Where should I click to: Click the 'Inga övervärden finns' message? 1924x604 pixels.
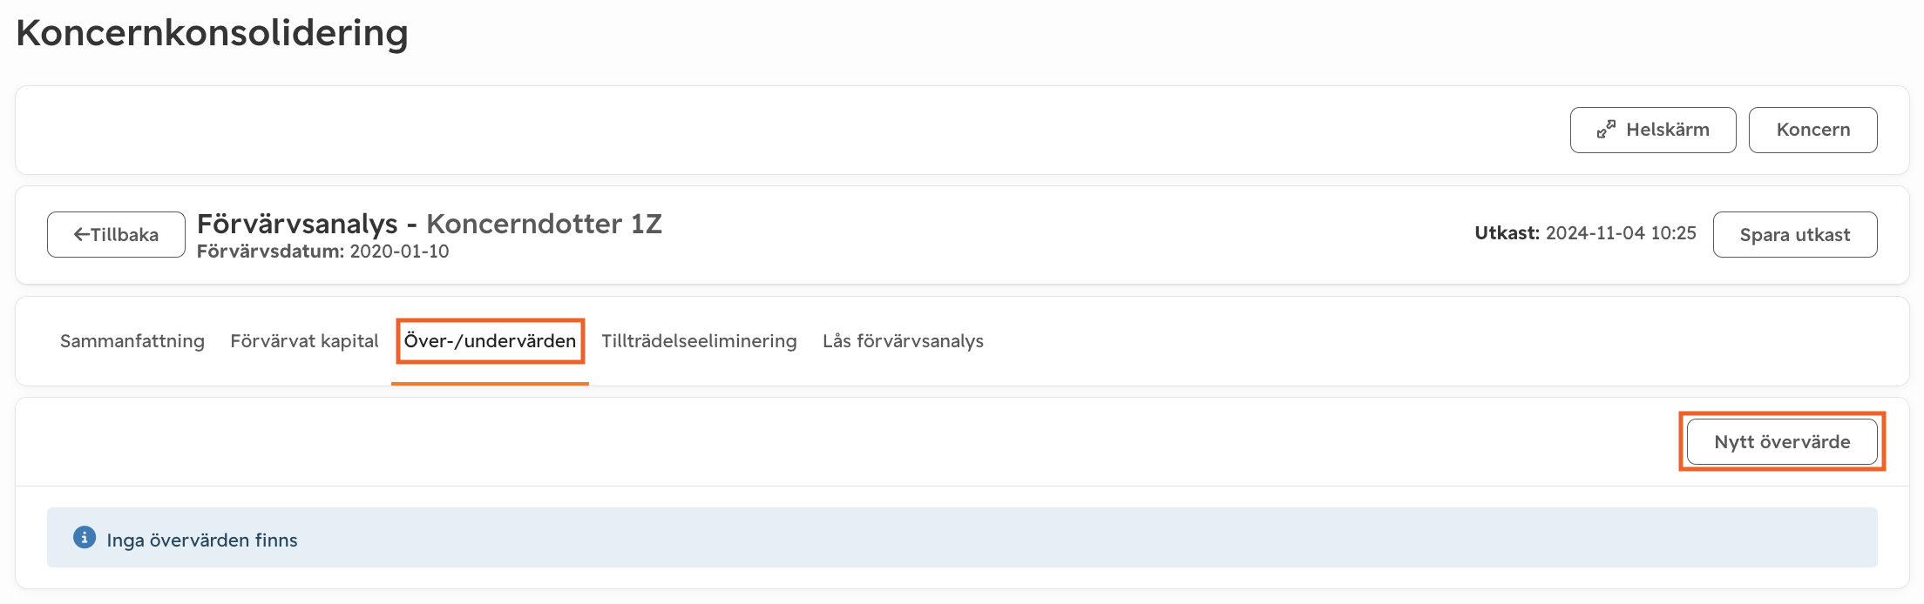(x=202, y=540)
